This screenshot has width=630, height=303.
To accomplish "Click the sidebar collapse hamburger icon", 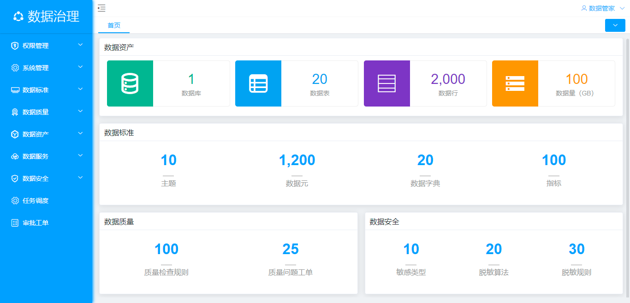I will [x=101, y=8].
